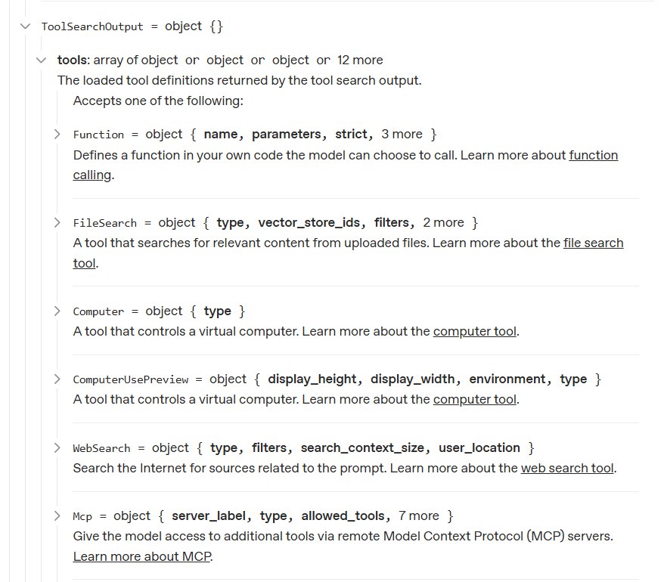Open the file search tool link
The image size is (667, 582).
(x=593, y=243)
